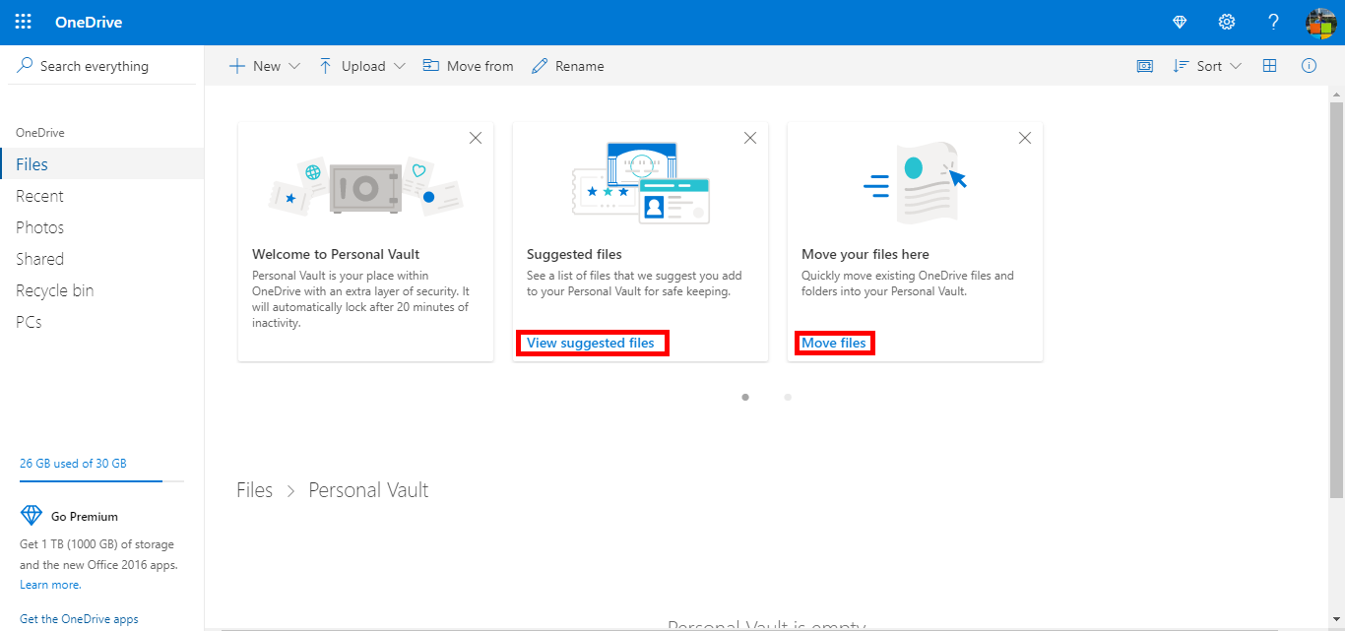Click Rename in toolbar
The width and height of the screenshot is (1345, 631).
567,66
